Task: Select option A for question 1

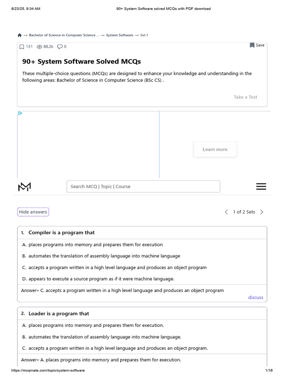Action: pyautogui.click(x=95, y=245)
